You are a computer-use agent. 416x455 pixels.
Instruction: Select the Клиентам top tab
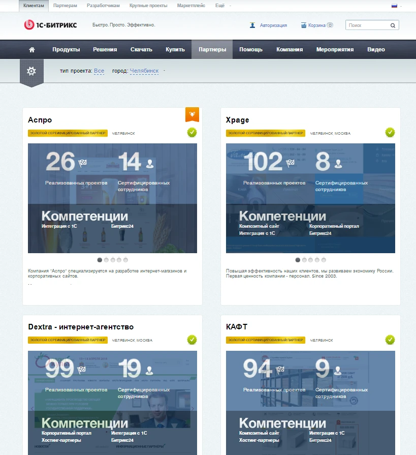tap(34, 6)
